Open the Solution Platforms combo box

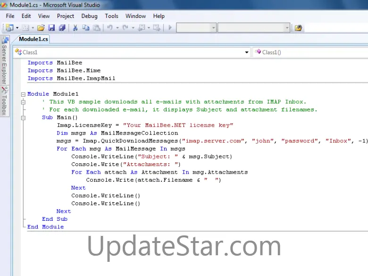click(254, 28)
